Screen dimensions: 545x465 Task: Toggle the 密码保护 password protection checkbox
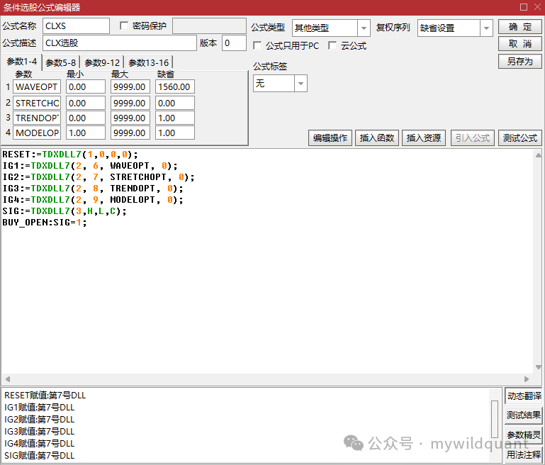coord(124,26)
